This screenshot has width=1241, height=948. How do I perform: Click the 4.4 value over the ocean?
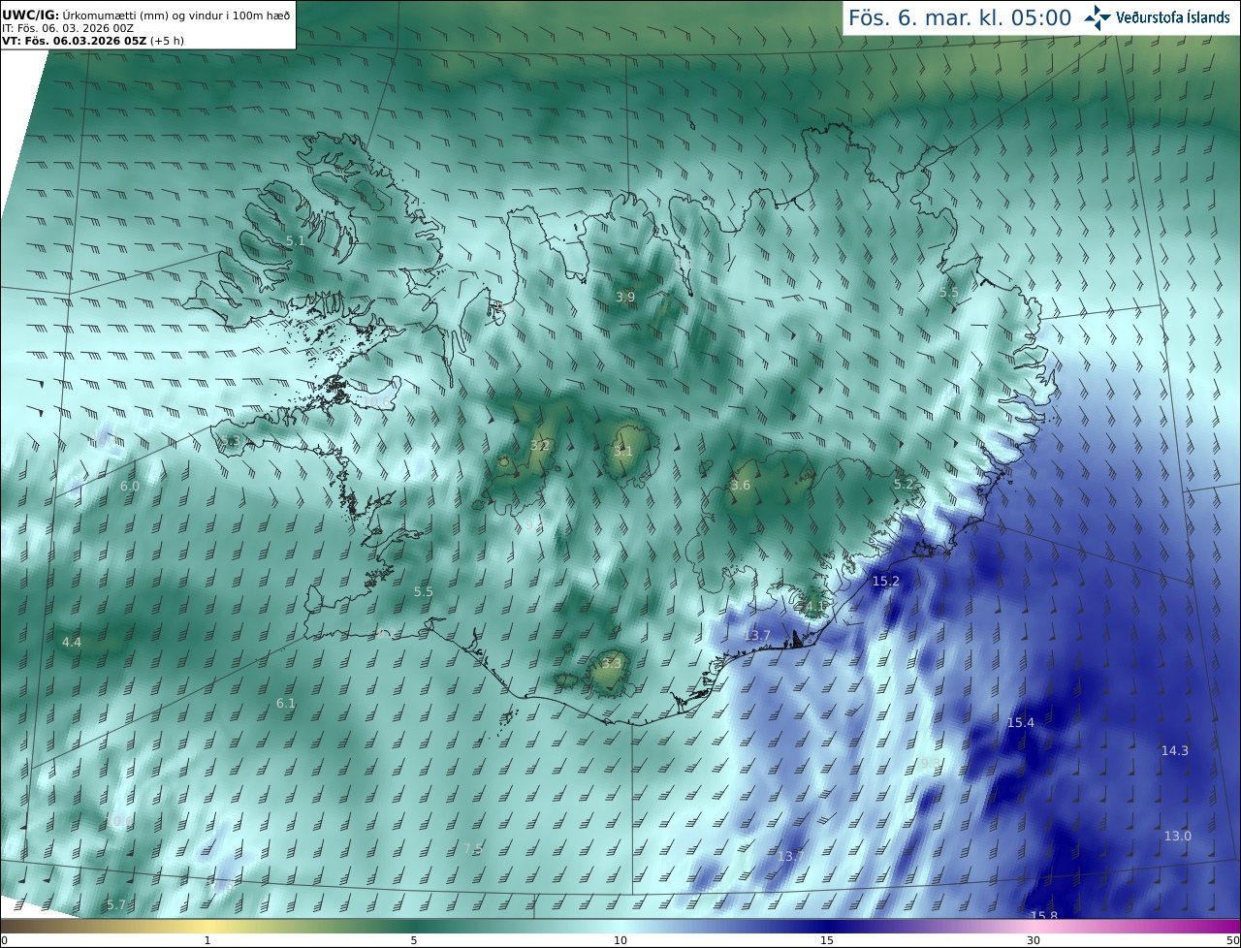click(x=72, y=643)
